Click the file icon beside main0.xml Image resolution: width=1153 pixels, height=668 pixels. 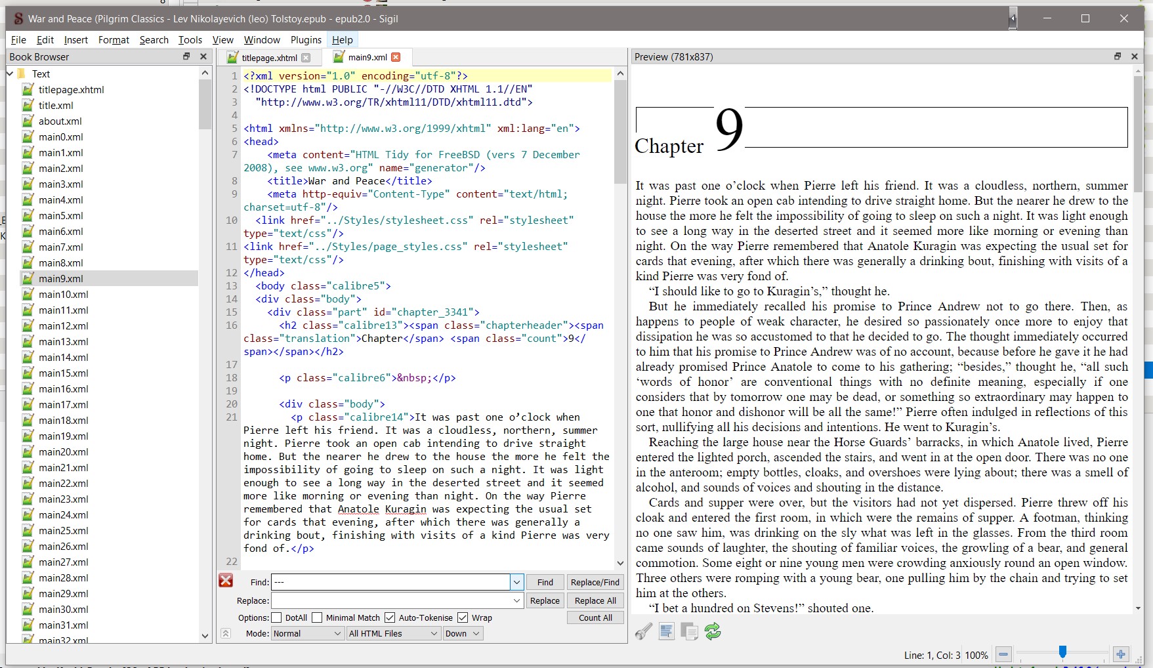click(28, 136)
